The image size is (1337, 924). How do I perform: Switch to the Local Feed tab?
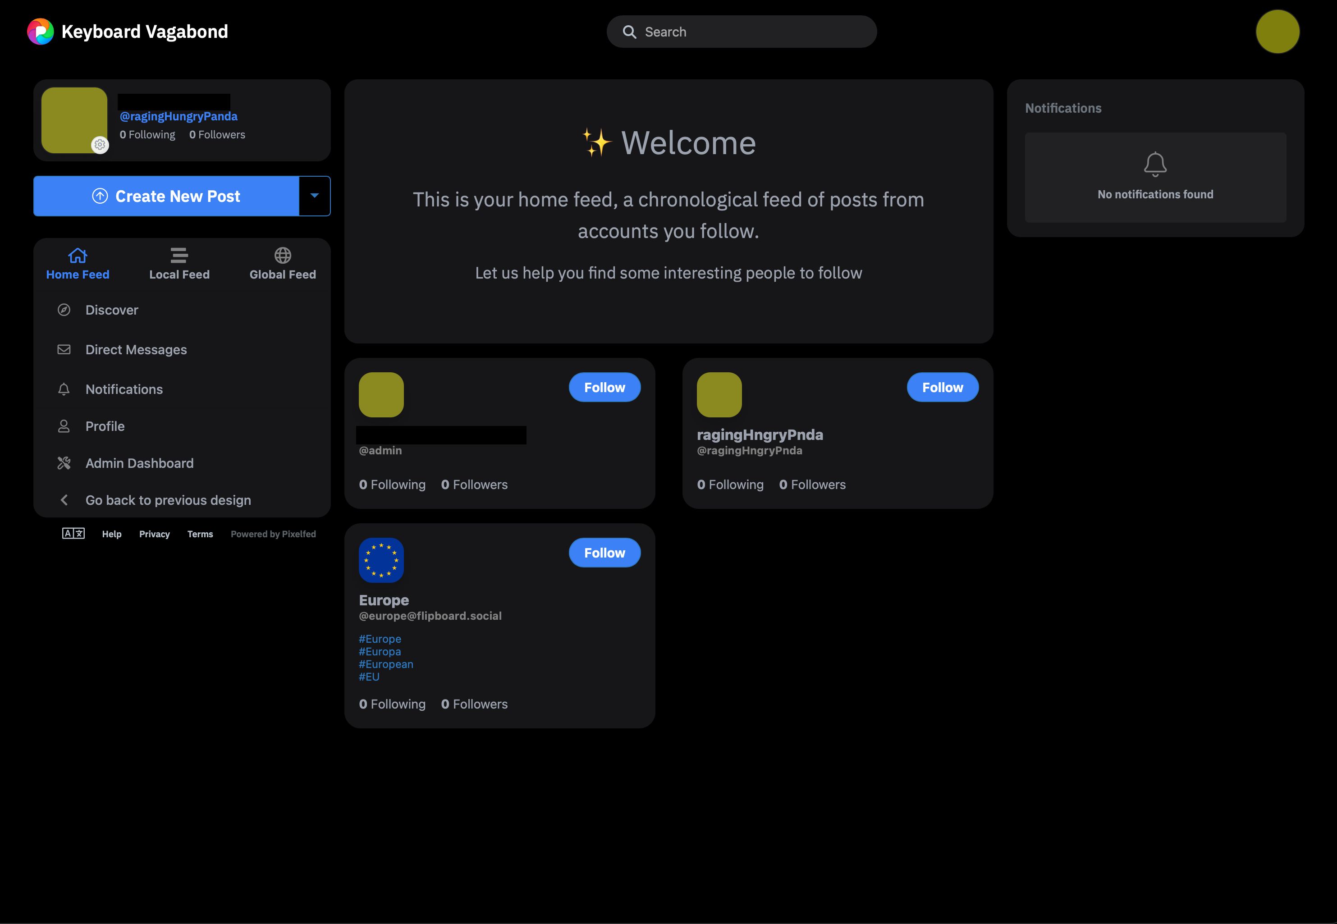pos(179,263)
